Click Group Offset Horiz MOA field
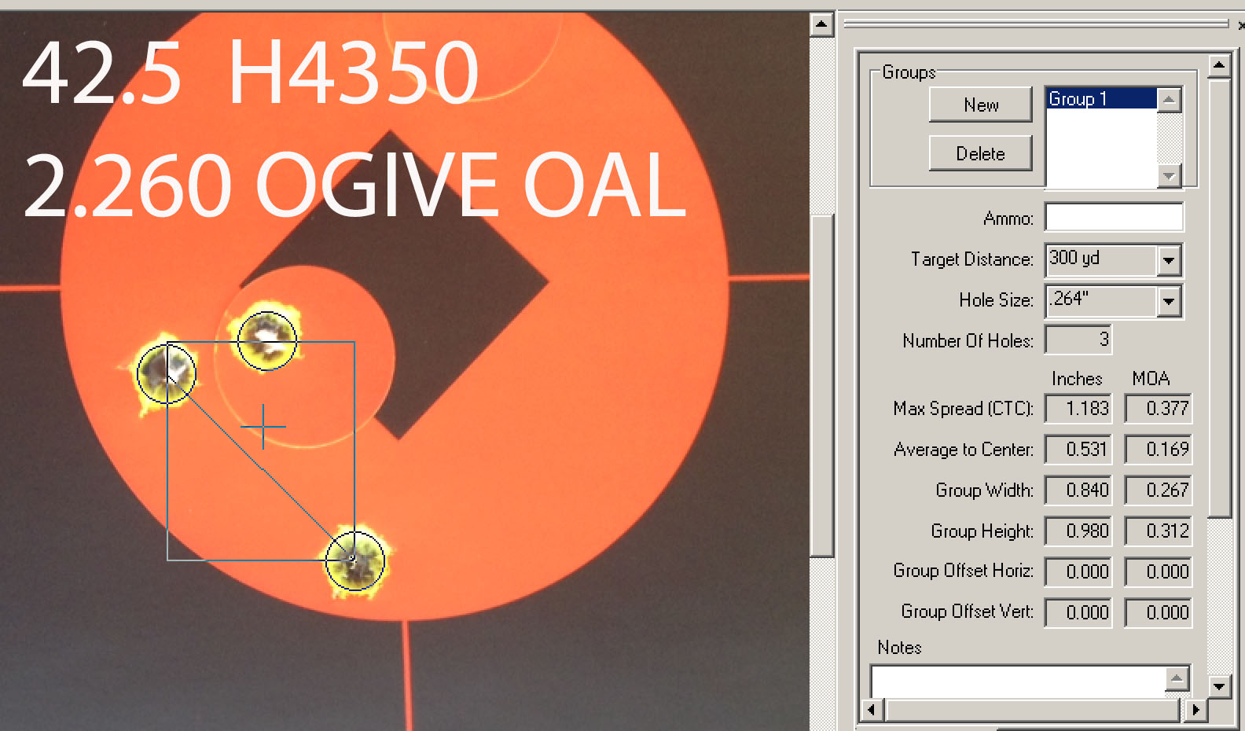 pyautogui.click(x=1158, y=572)
